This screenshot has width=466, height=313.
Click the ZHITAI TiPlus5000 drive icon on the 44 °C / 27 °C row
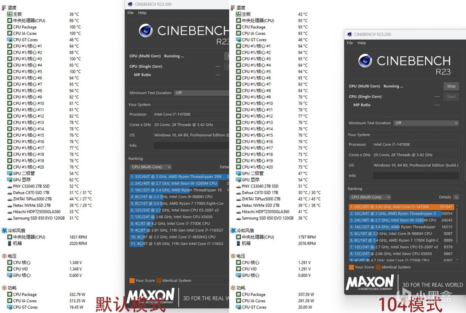pyautogui.click(x=10, y=199)
